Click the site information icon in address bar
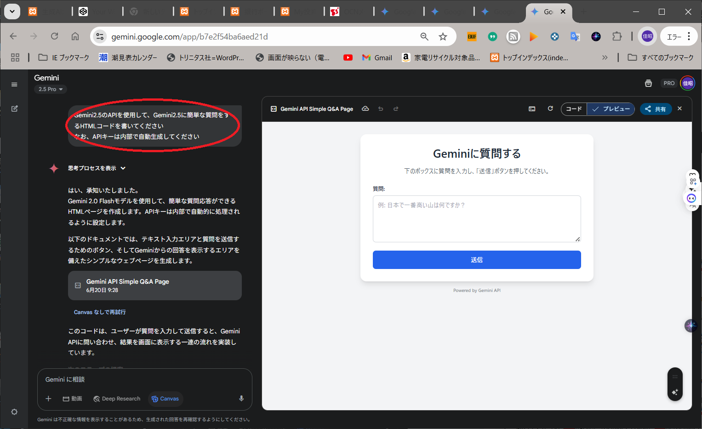Screen dimensions: 702x429 [x=100, y=36]
